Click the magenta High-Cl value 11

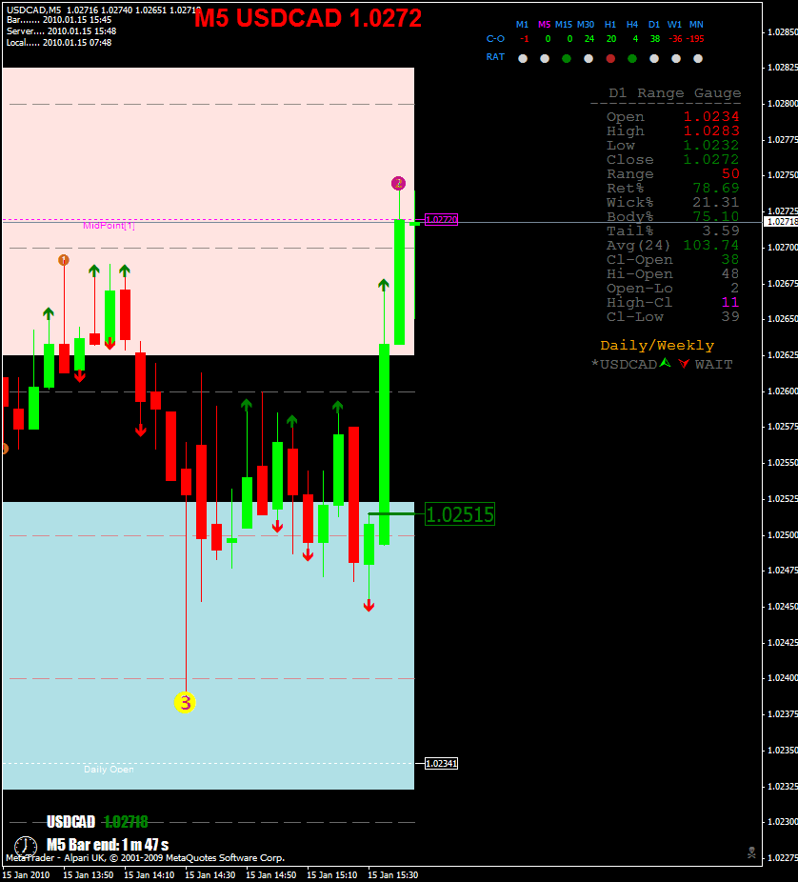[x=730, y=303]
